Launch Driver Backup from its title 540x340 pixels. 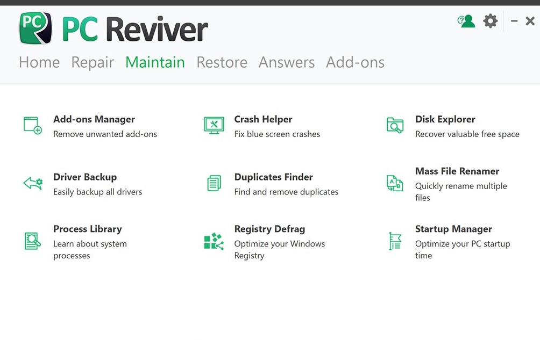click(85, 177)
